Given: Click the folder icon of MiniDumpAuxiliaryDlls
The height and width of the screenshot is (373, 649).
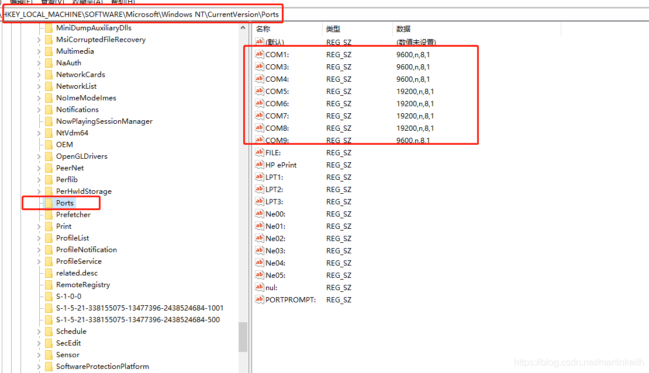Looking at the screenshot, I should [x=49, y=28].
